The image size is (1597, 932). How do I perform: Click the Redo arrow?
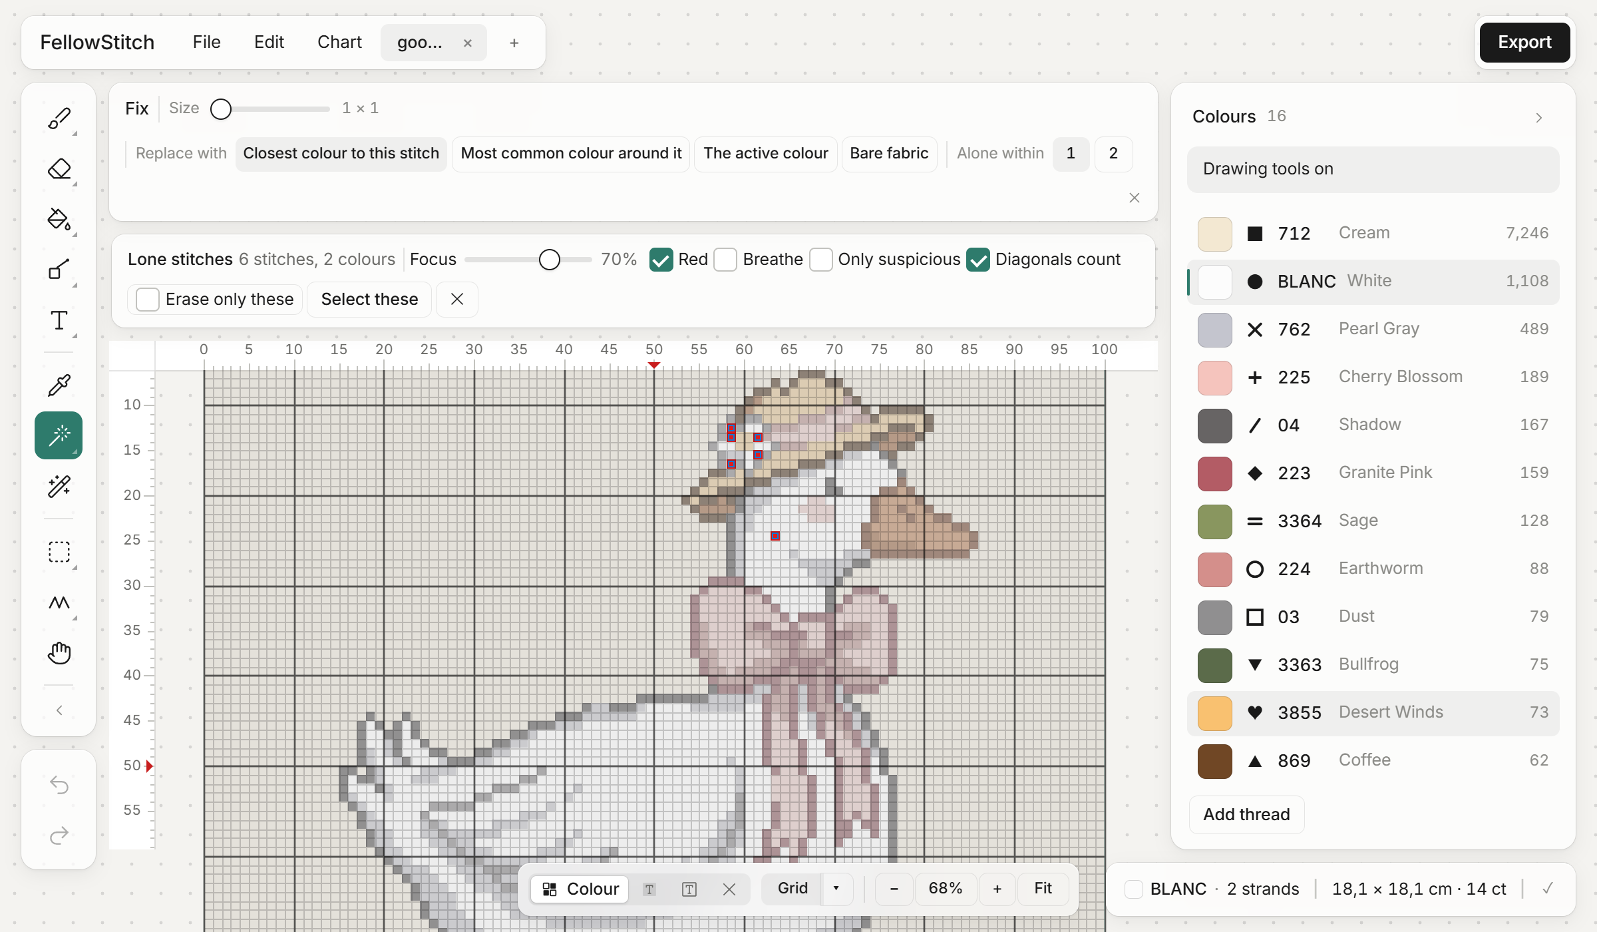[59, 836]
